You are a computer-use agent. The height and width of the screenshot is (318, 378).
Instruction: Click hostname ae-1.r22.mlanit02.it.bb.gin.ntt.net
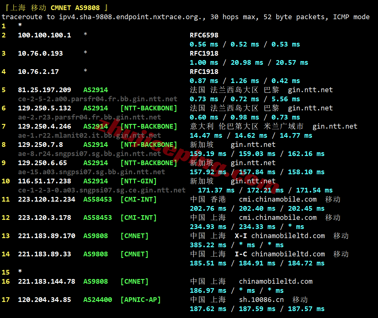[89, 136]
